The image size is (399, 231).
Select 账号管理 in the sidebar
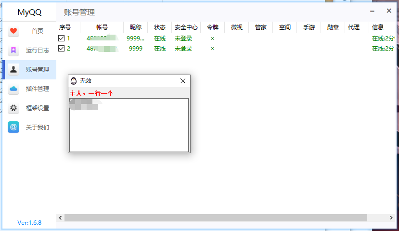click(x=38, y=69)
